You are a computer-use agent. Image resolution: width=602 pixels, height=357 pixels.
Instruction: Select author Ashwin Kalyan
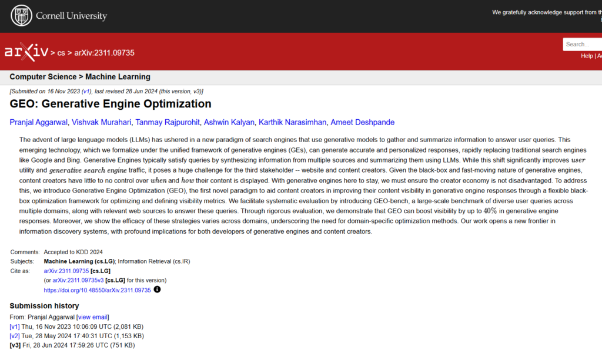pos(229,122)
